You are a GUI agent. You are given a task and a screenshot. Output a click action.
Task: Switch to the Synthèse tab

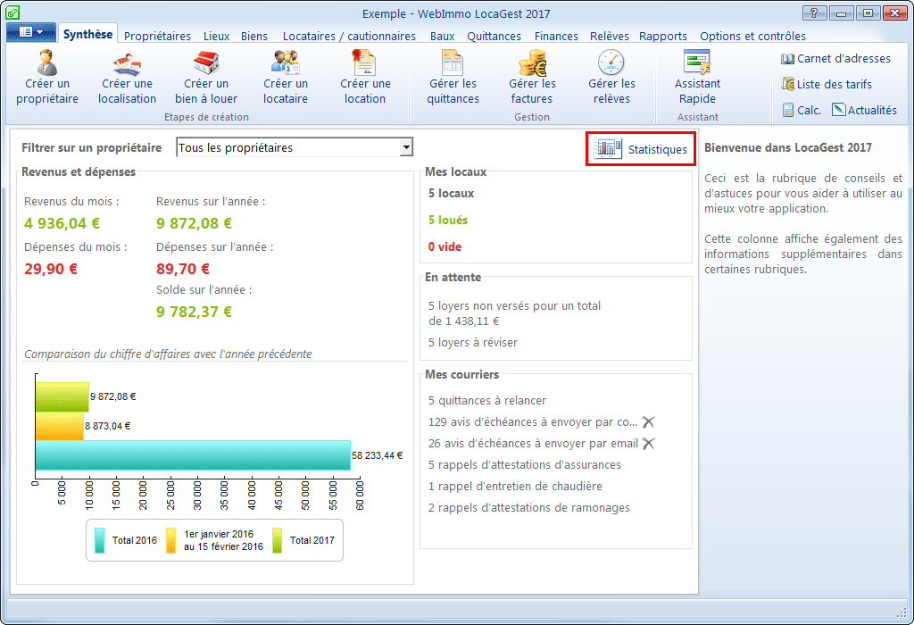tap(88, 34)
